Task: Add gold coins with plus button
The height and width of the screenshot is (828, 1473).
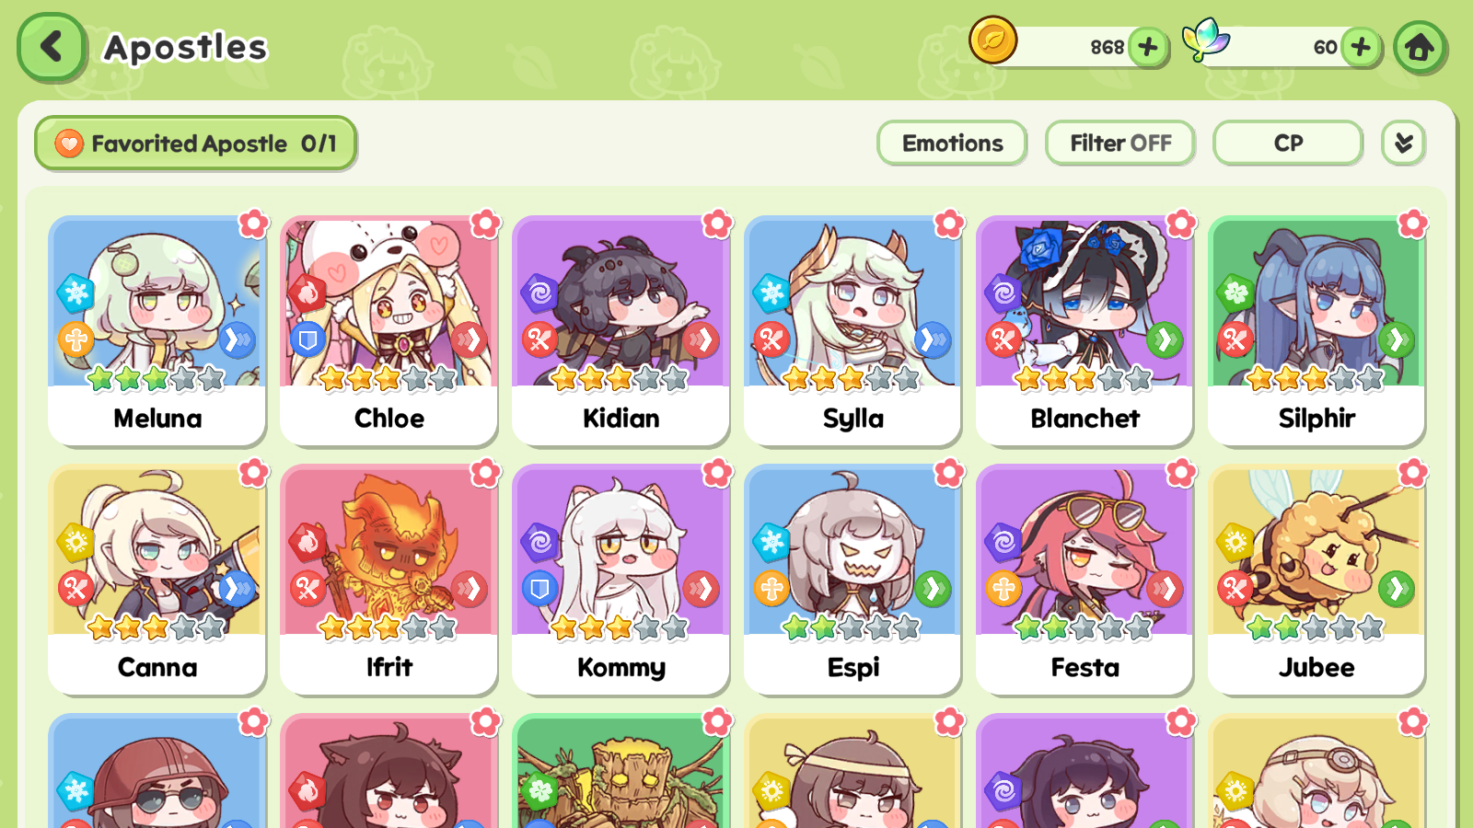Action: (x=1148, y=47)
